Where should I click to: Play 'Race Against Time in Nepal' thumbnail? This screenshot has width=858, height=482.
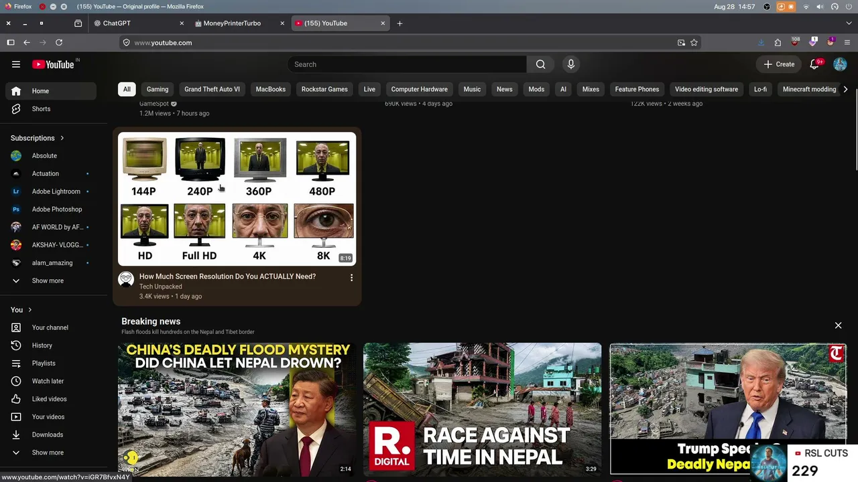point(483,409)
